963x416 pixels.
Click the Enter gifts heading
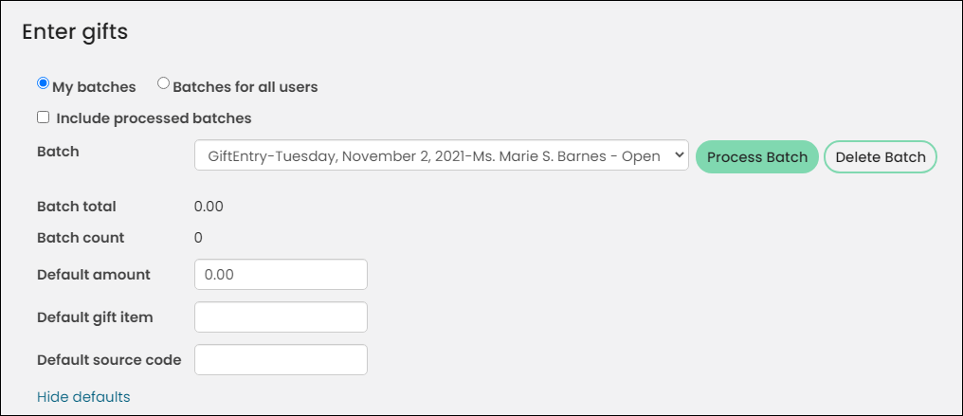click(x=75, y=32)
